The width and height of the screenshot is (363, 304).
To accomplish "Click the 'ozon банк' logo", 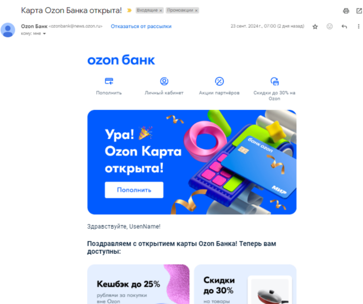I will tap(121, 60).
